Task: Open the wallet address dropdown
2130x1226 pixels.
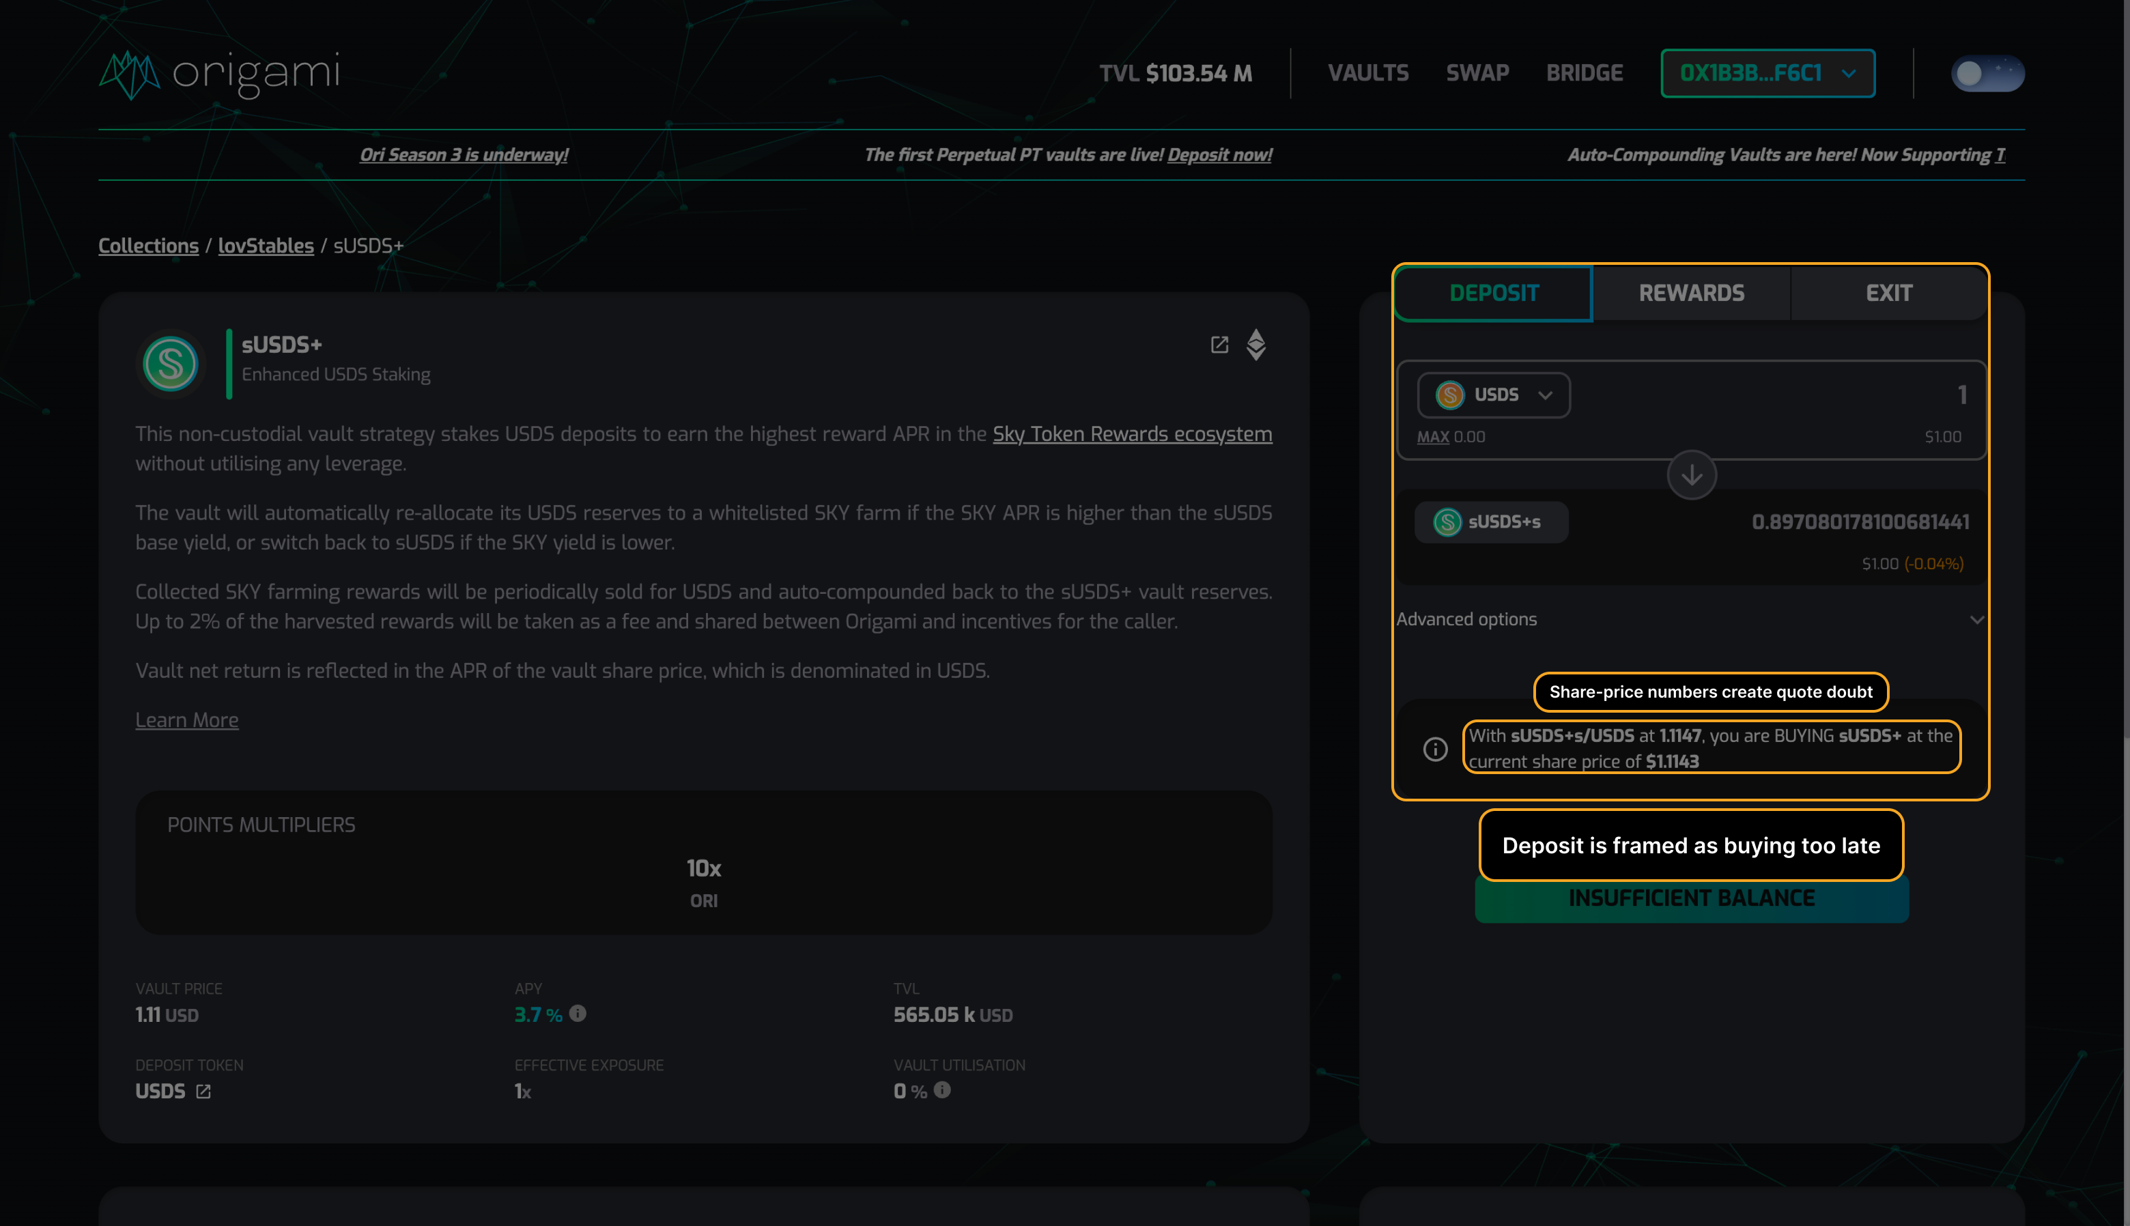Action: [1767, 73]
